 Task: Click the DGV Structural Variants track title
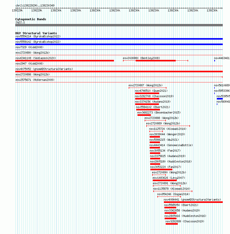[x=36, y=33]
